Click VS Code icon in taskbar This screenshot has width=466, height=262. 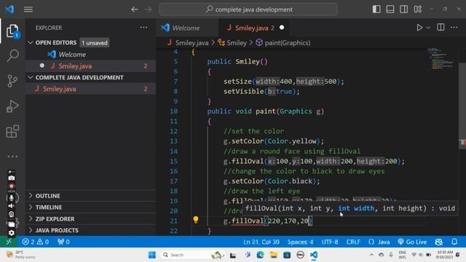coord(314,255)
